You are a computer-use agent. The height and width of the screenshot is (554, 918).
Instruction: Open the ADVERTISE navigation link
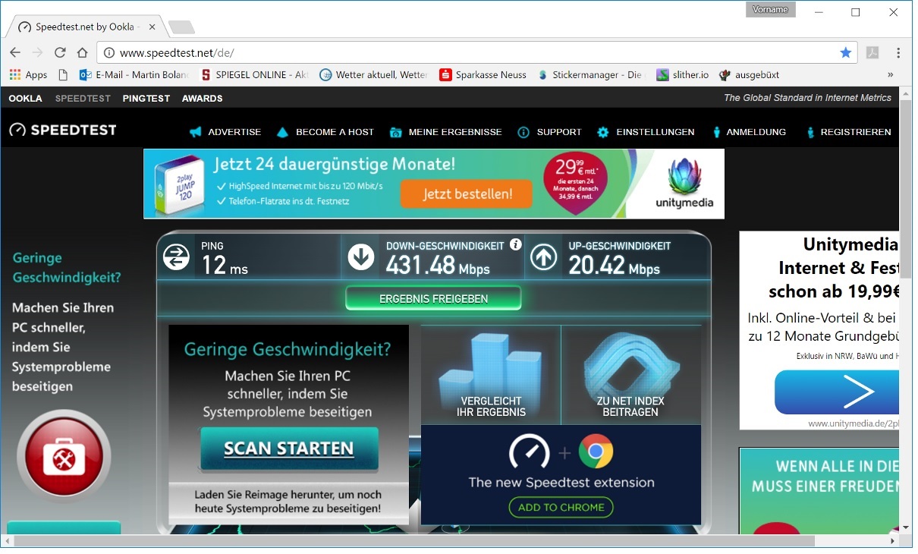234,132
